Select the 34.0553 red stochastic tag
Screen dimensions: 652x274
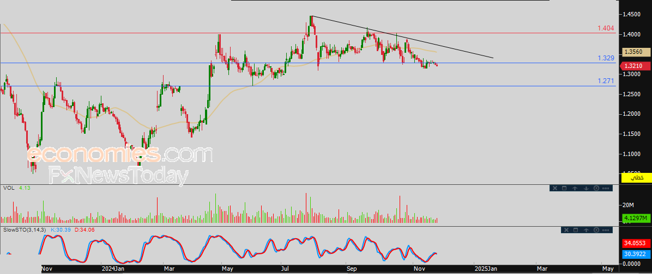[636, 244]
